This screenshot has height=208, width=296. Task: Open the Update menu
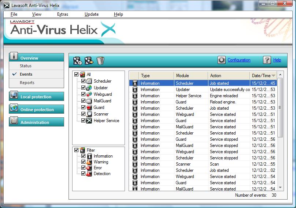click(91, 14)
